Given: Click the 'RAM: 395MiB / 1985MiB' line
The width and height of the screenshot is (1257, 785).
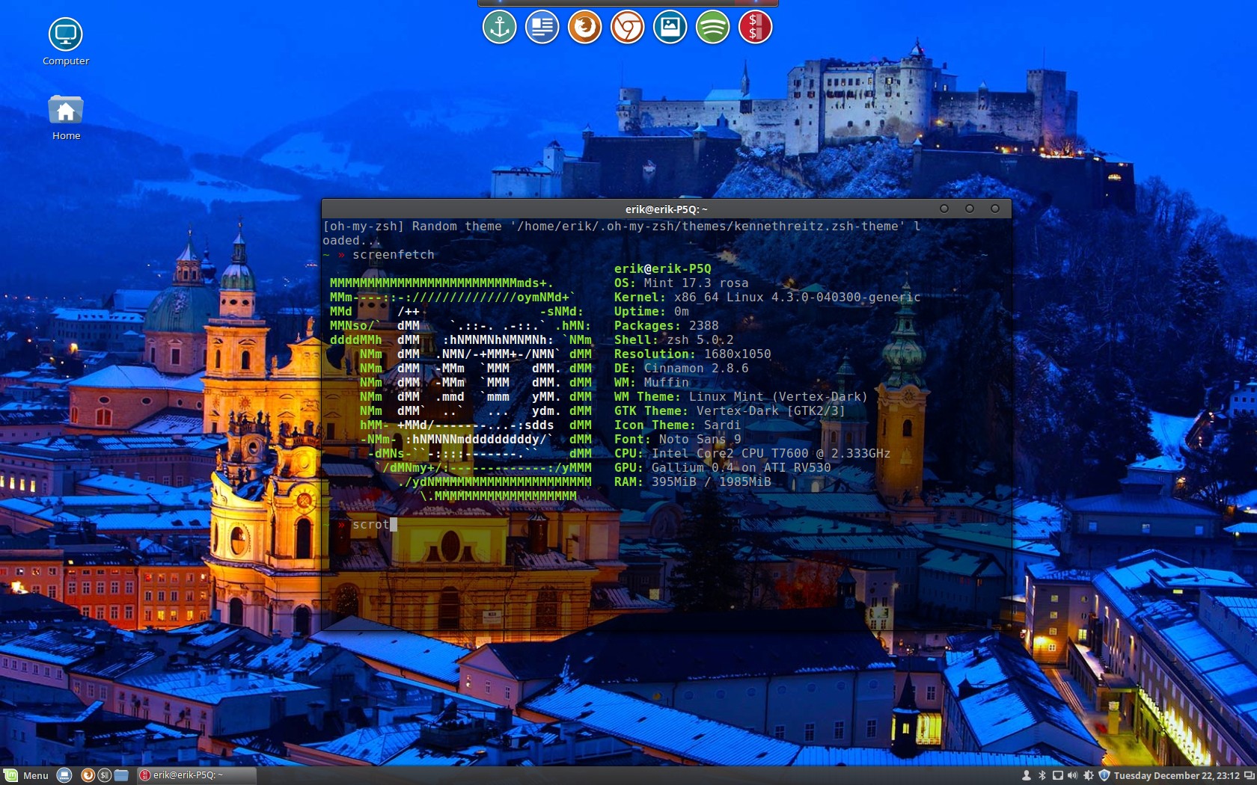Looking at the screenshot, I should [x=693, y=482].
